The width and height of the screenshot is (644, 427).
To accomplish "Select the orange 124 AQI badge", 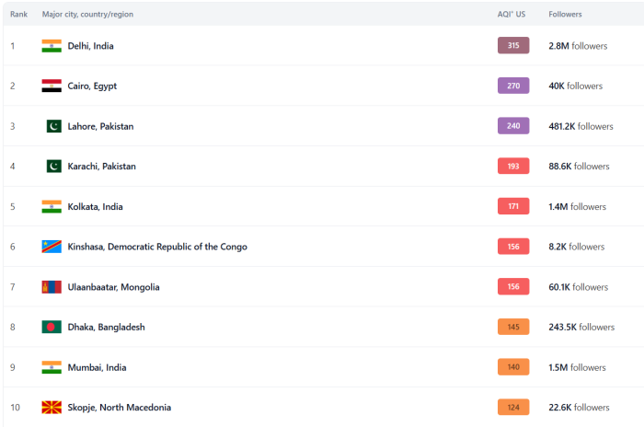I will pyautogui.click(x=512, y=407).
